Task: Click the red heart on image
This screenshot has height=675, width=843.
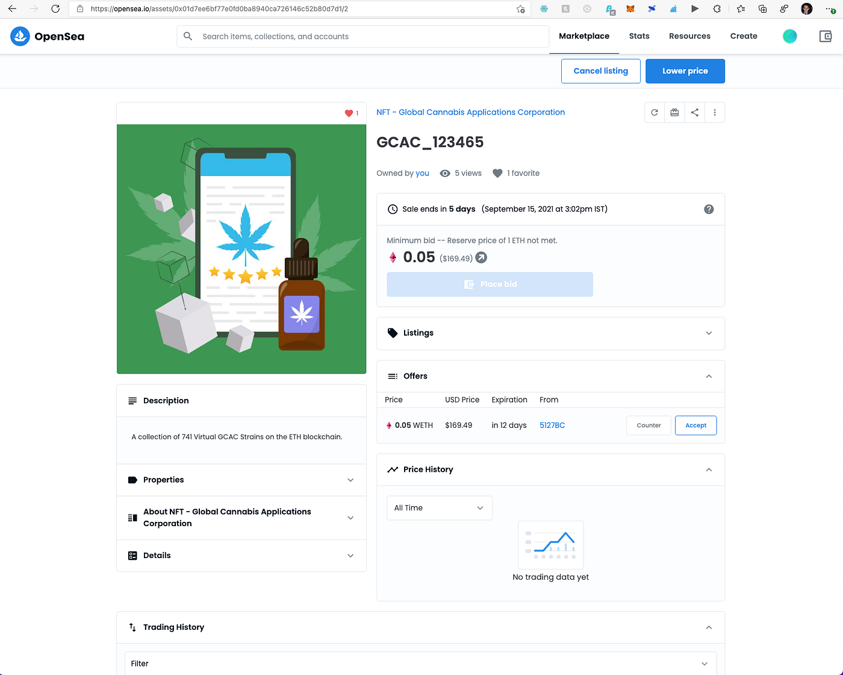Action: pyautogui.click(x=349, y=113)
